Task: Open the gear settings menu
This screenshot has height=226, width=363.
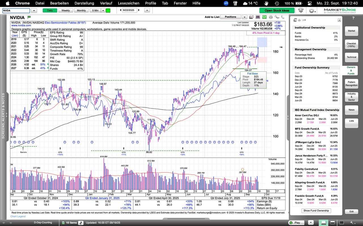Action: (311, 10)
